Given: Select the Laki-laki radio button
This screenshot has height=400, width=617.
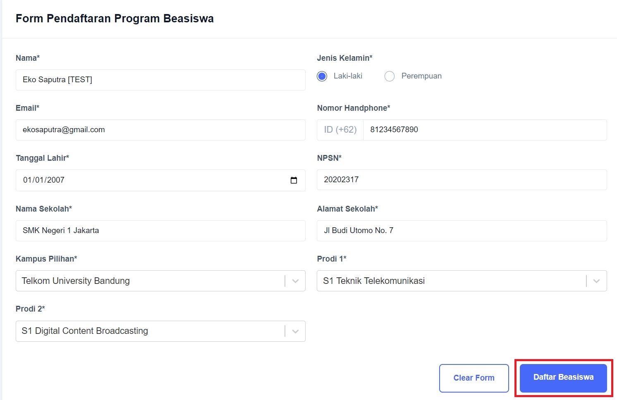Looking at the screenshot, I should pos(322,76).
